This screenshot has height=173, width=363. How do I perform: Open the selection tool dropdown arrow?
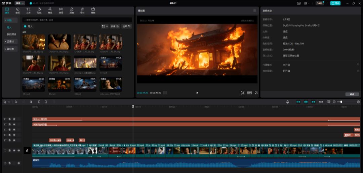coord(9,102)
